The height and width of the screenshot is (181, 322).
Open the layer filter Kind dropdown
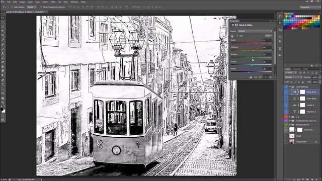[x=291, y=72]
